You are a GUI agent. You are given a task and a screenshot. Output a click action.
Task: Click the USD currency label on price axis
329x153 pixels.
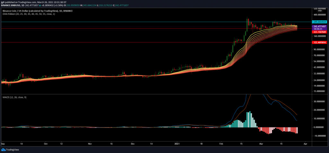click(320, 11)
